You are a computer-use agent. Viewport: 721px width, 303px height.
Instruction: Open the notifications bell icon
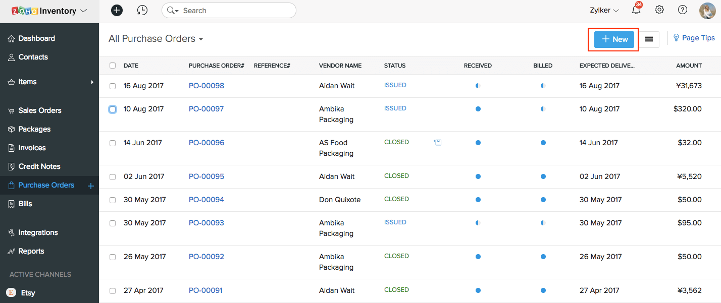[x=636, y=10]
